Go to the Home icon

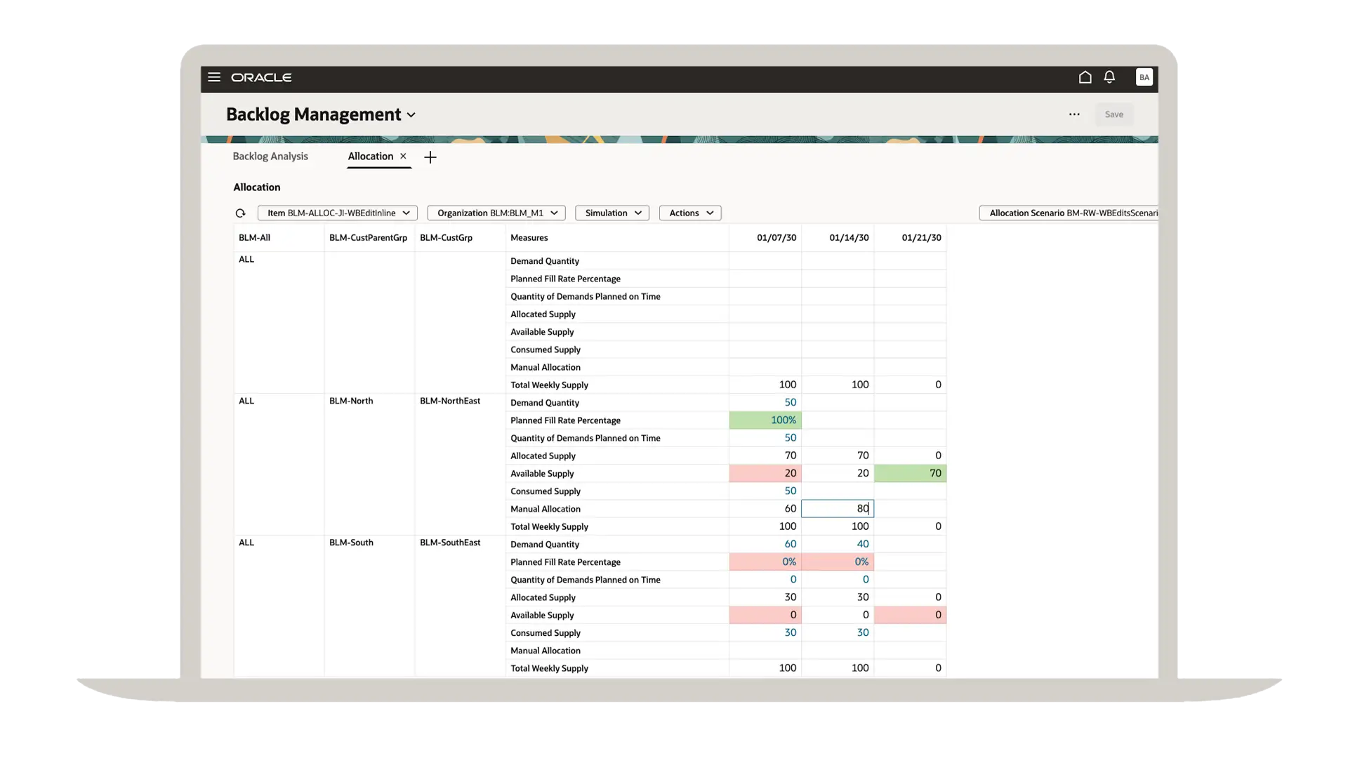1084,77
